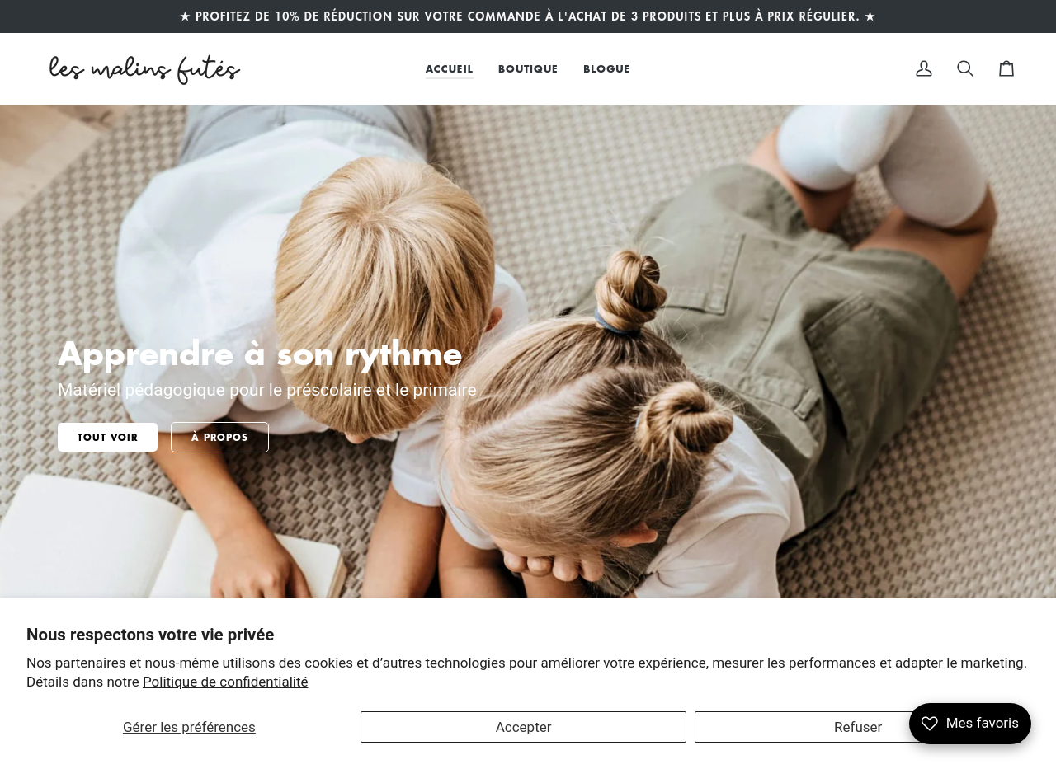Open Gérer les préférences link
1056x769 pixels.
click(189, 727)
